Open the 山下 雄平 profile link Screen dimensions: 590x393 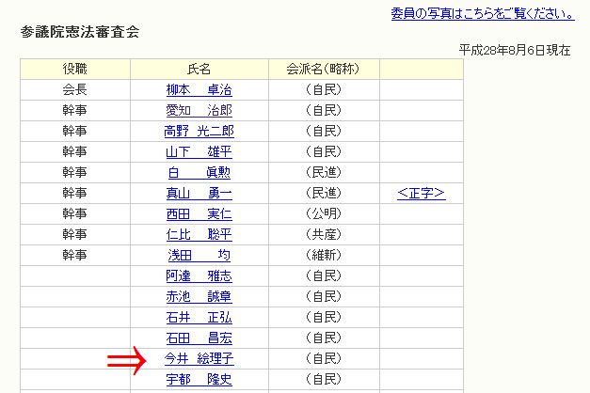[x=199, y=152]
